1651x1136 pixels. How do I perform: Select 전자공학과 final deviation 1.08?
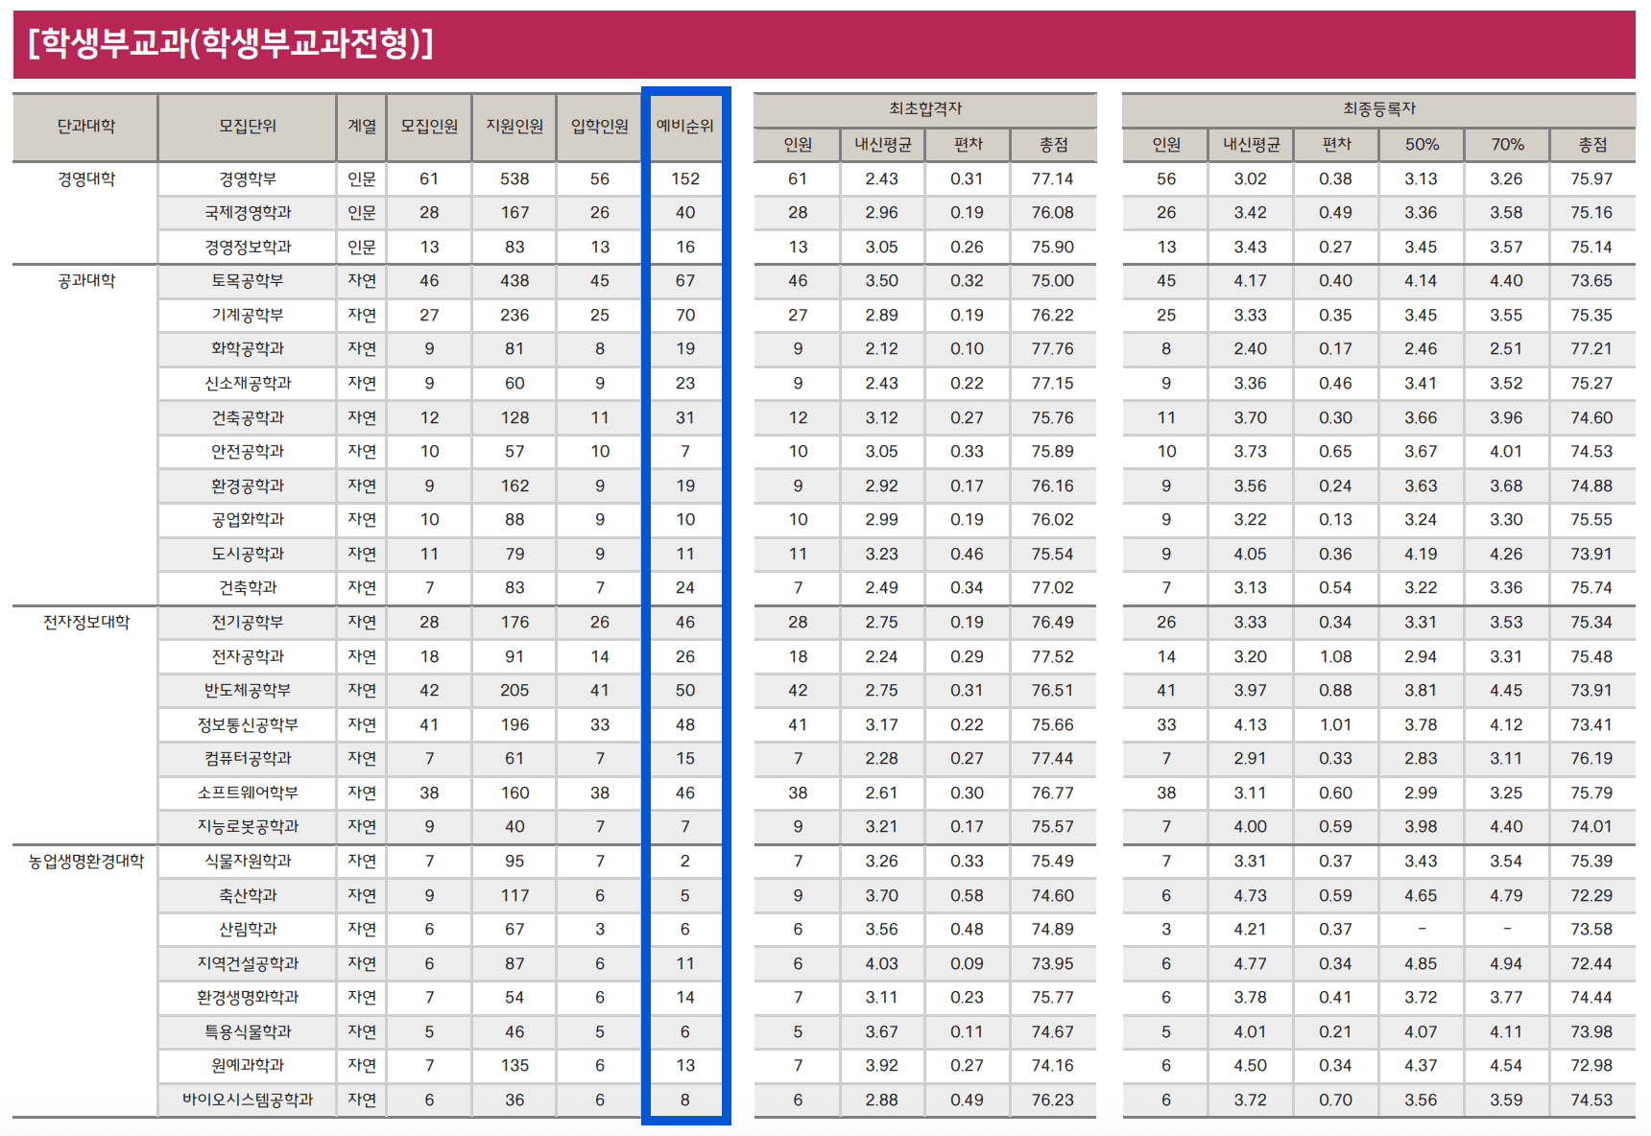tap(1335, 657)
